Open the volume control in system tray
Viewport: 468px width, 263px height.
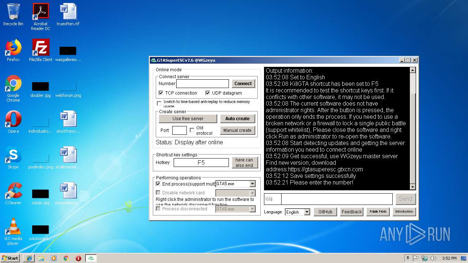[x=433, y=258]
